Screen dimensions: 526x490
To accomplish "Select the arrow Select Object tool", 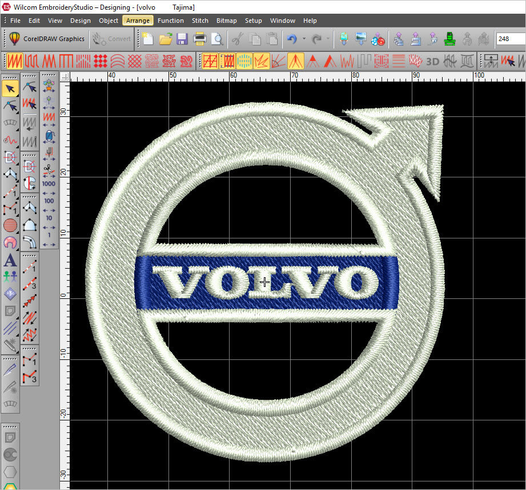I will pos(10,88).
